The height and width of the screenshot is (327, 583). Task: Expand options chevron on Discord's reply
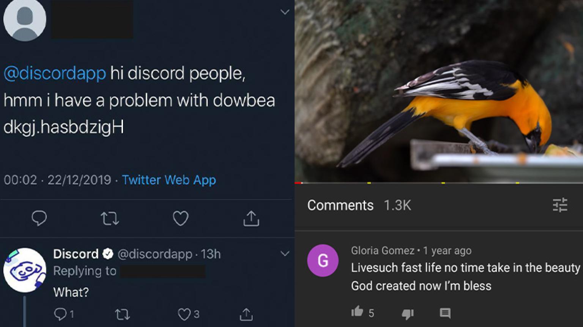pos(285,254)
